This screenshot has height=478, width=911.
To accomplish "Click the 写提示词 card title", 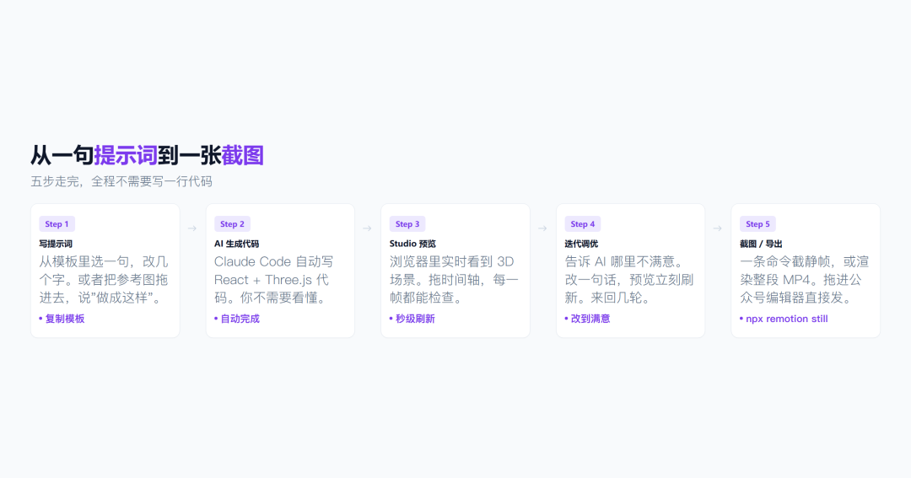I will [x=56, y=244].
